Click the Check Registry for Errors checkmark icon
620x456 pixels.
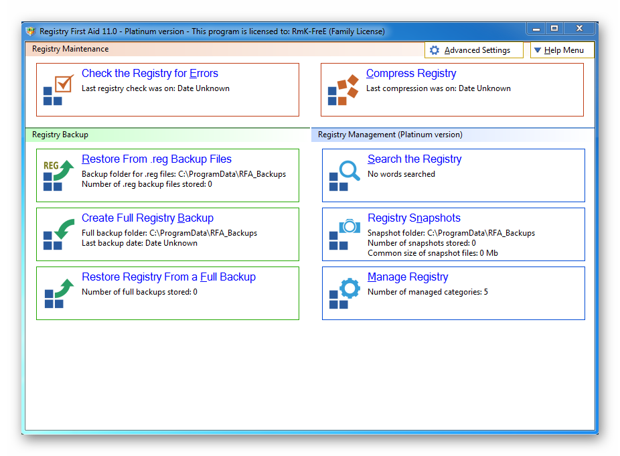[x=58, y=90]
